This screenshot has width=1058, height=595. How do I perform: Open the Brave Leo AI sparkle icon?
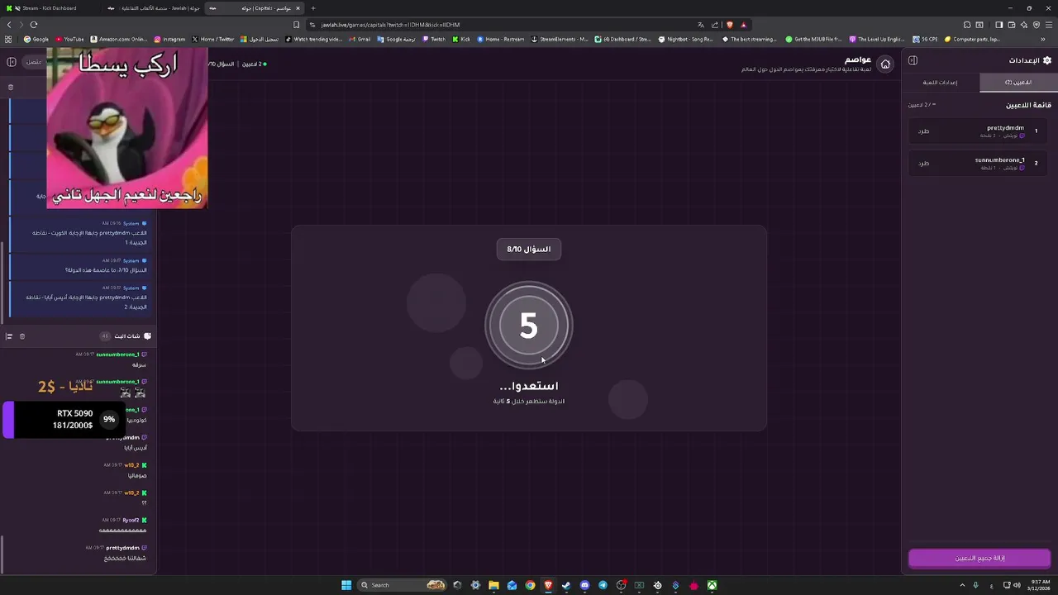(1023, 25)
